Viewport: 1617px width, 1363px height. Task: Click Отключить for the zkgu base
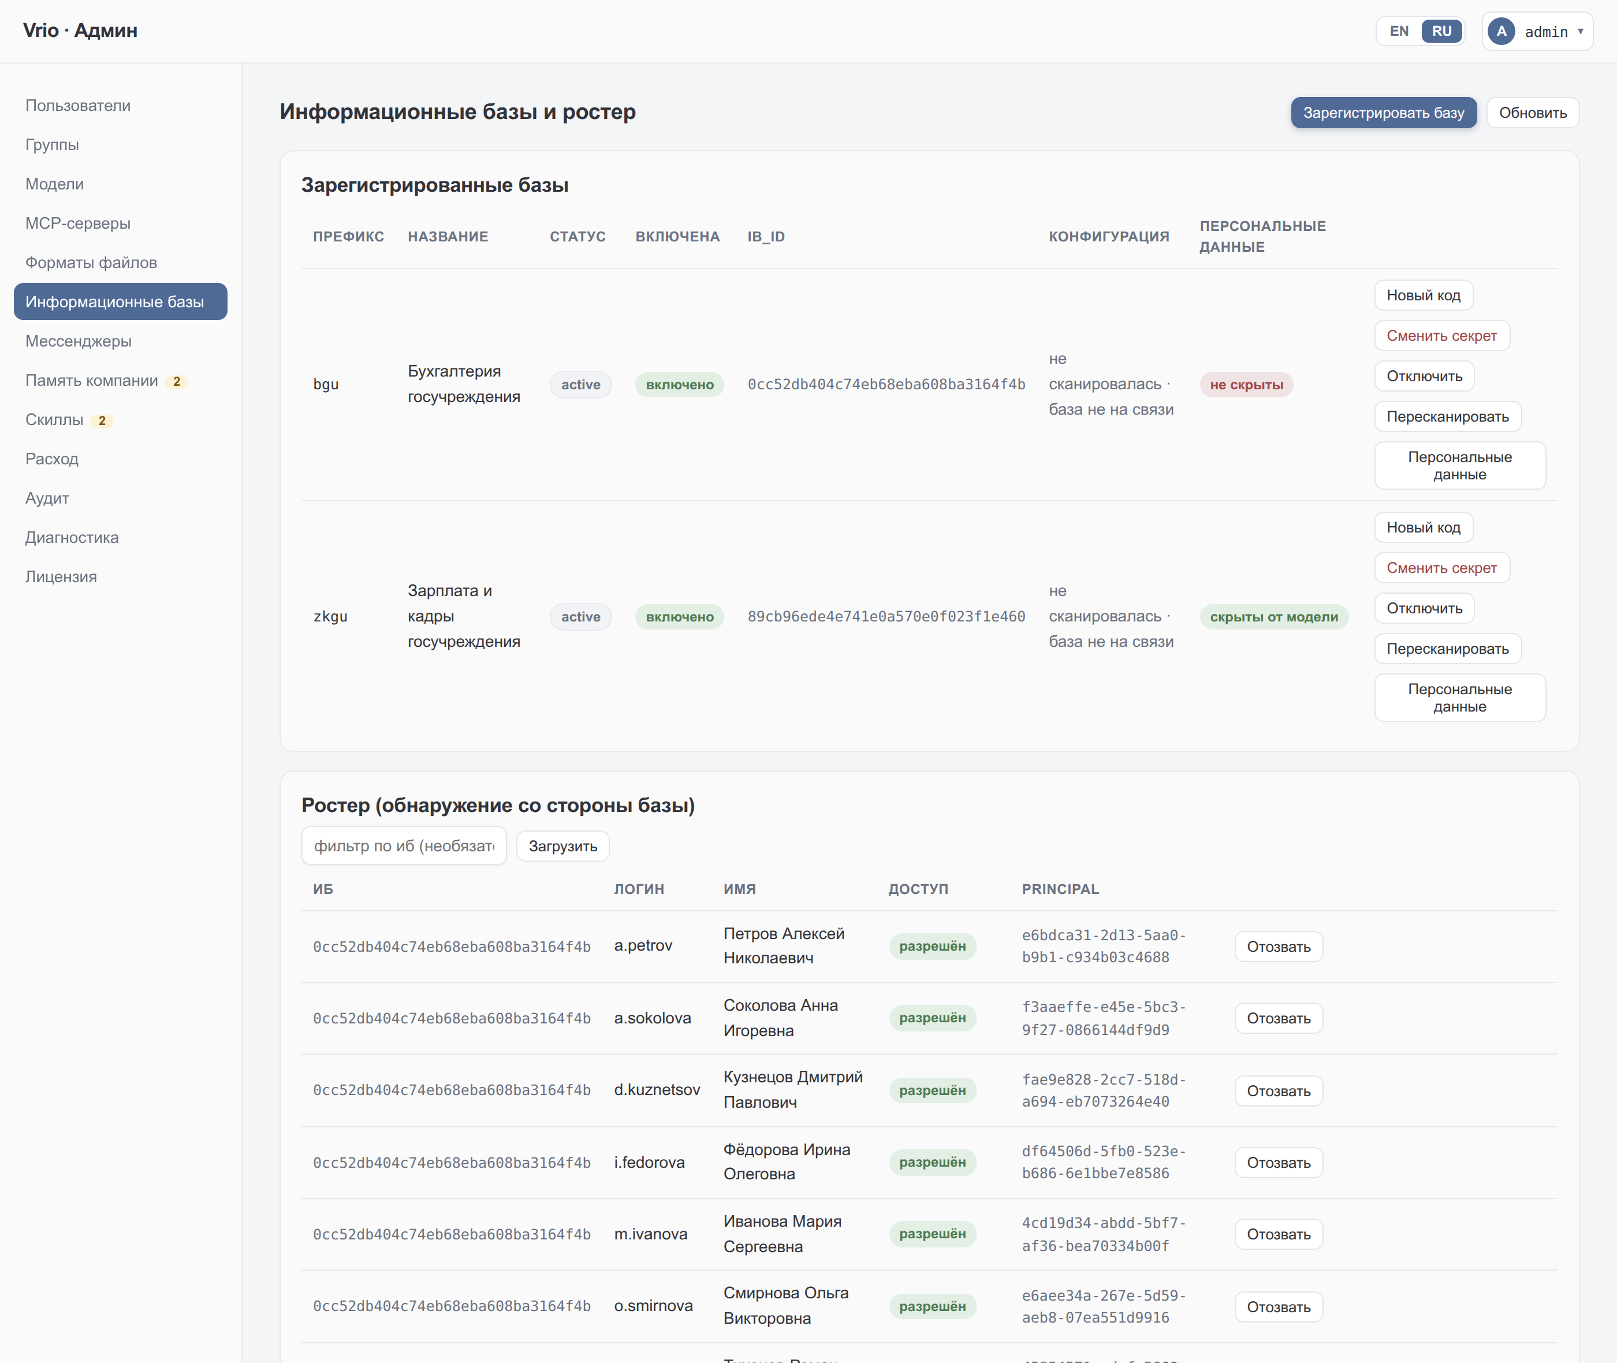click(x=1424, y=608)
